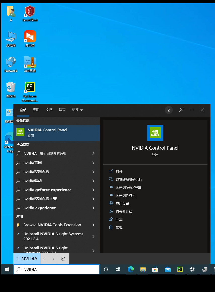Open Mail app from taskbar
Viewport: 215px width, 292px height.
[x=168, y=269]
